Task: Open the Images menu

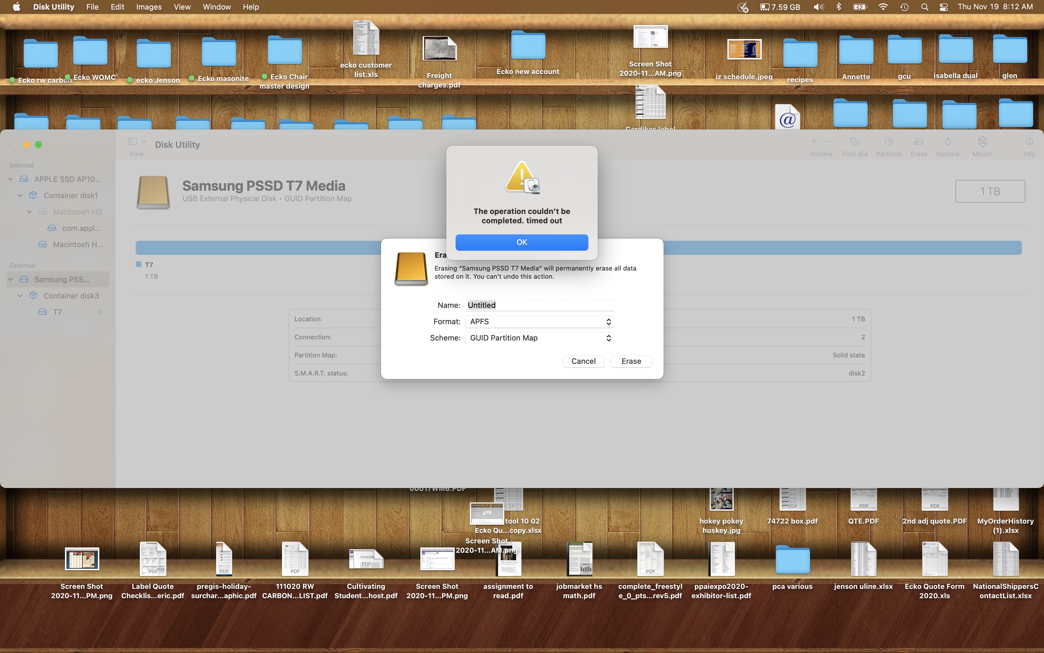Action: [148, 7]
